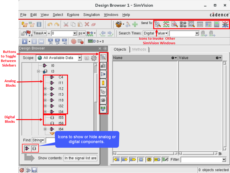Open the Windows menu
The image size is (230, 173).
point(111,15)
